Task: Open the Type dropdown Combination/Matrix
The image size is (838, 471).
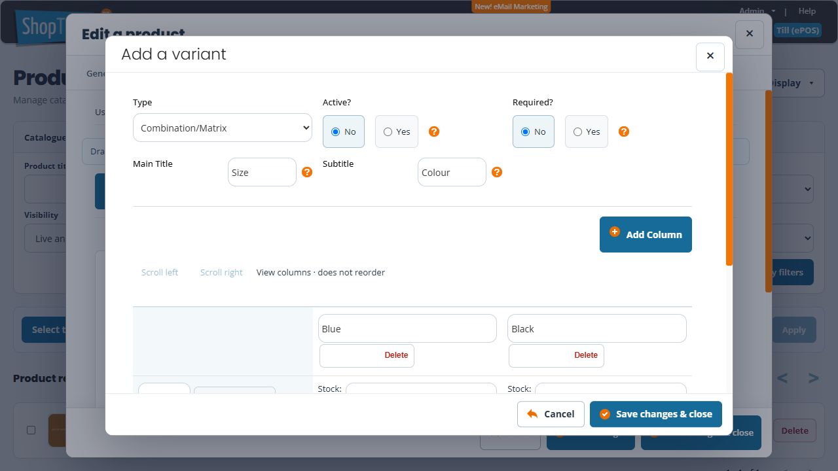Action: click(x=223, y=128)
